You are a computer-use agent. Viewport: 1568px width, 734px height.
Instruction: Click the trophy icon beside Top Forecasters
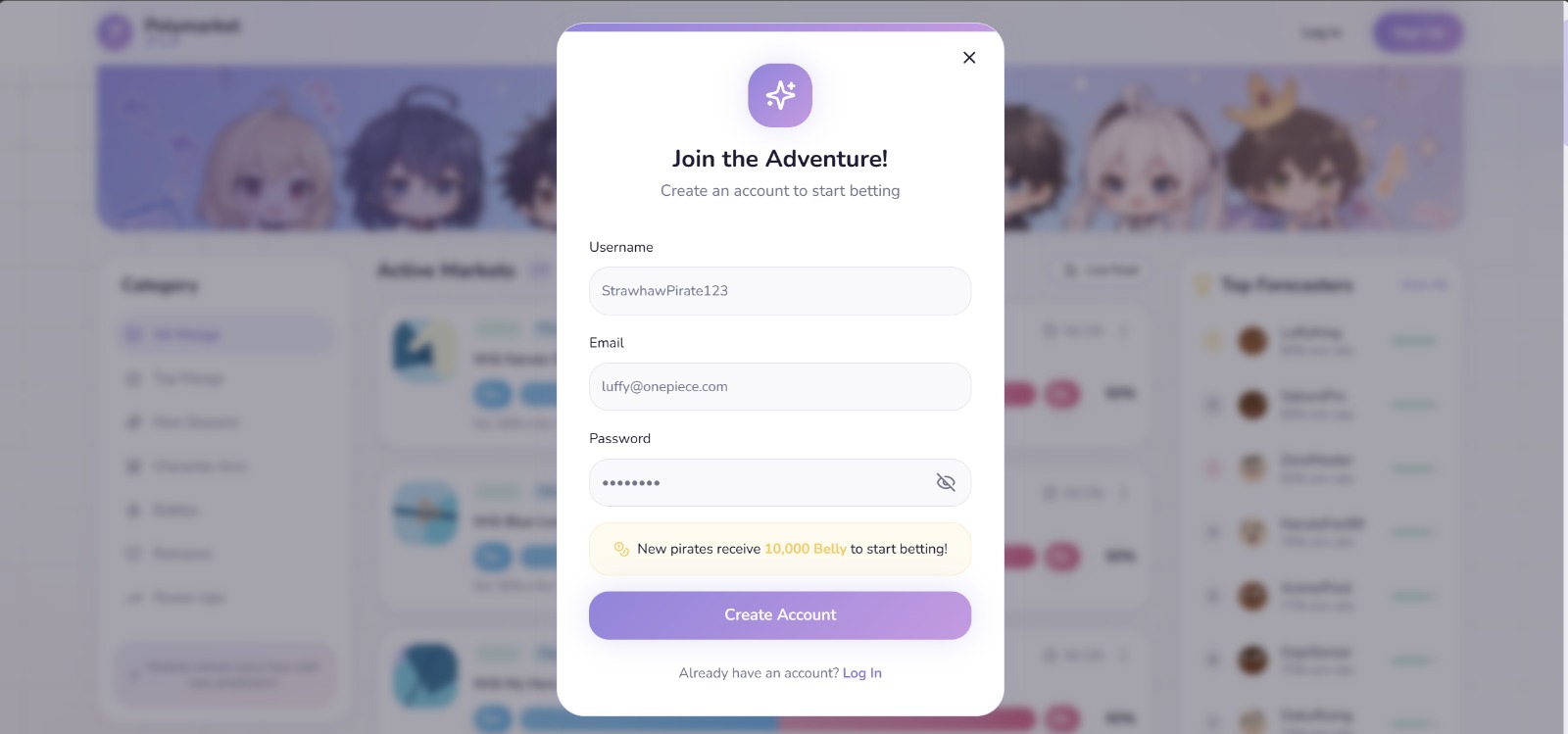(1202, 285)
